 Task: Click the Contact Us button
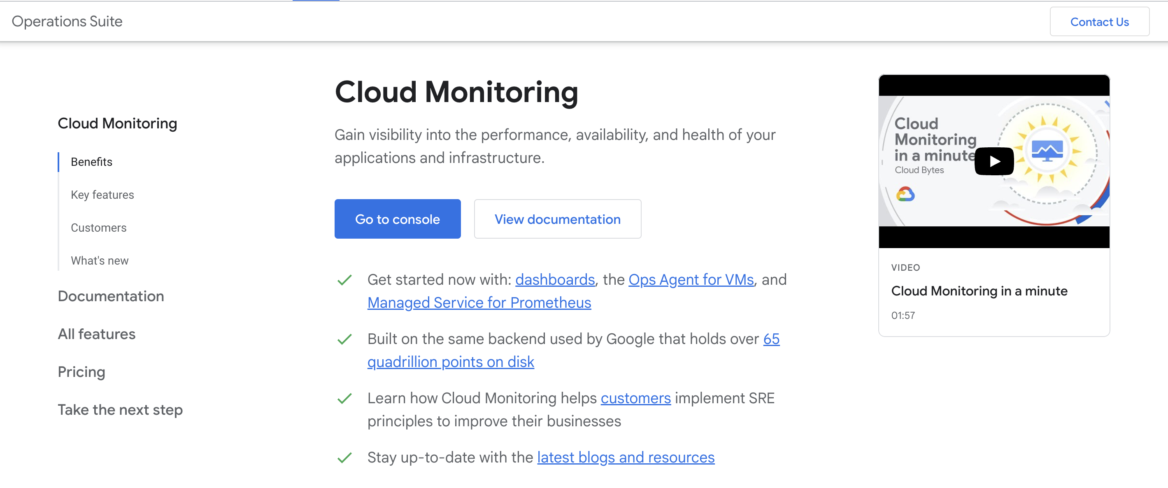tap(1099, 22)
